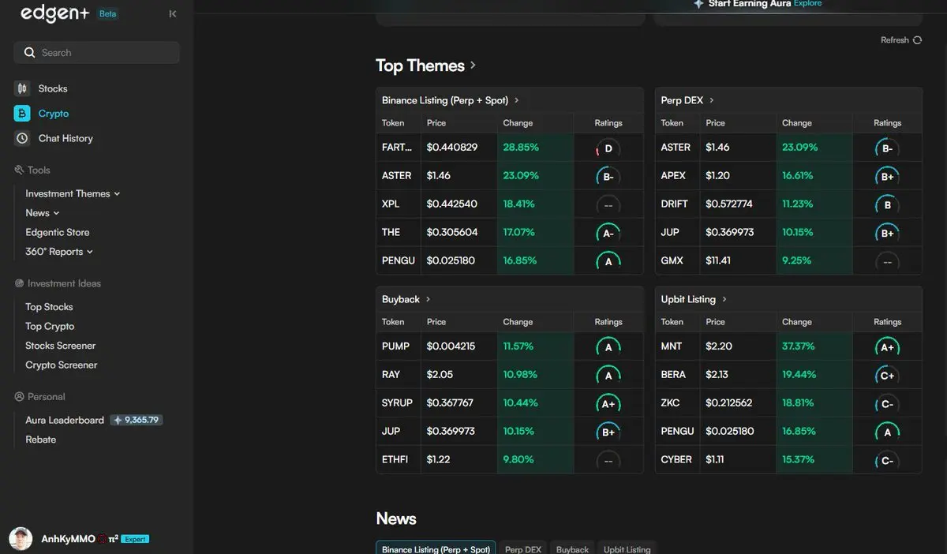Click empty rating icon for GMX
Screen dimensions: 947x554
coord(887,262)
